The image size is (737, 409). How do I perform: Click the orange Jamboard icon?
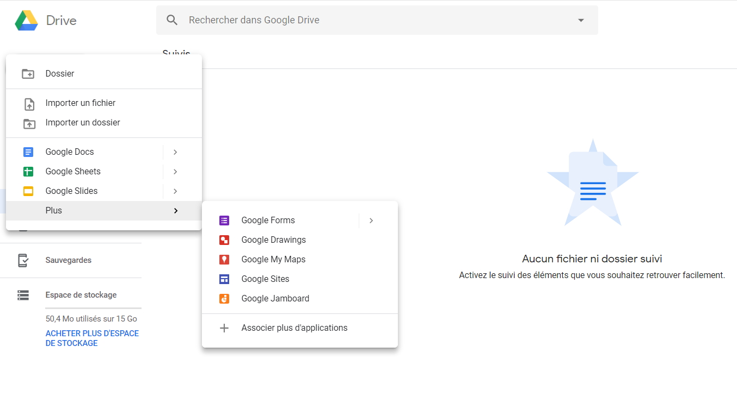pyautogui.click(x=224, y=299)
